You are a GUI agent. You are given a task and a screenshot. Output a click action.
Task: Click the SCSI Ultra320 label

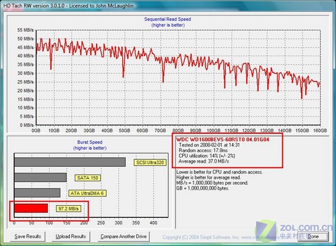tap(150, 163)
